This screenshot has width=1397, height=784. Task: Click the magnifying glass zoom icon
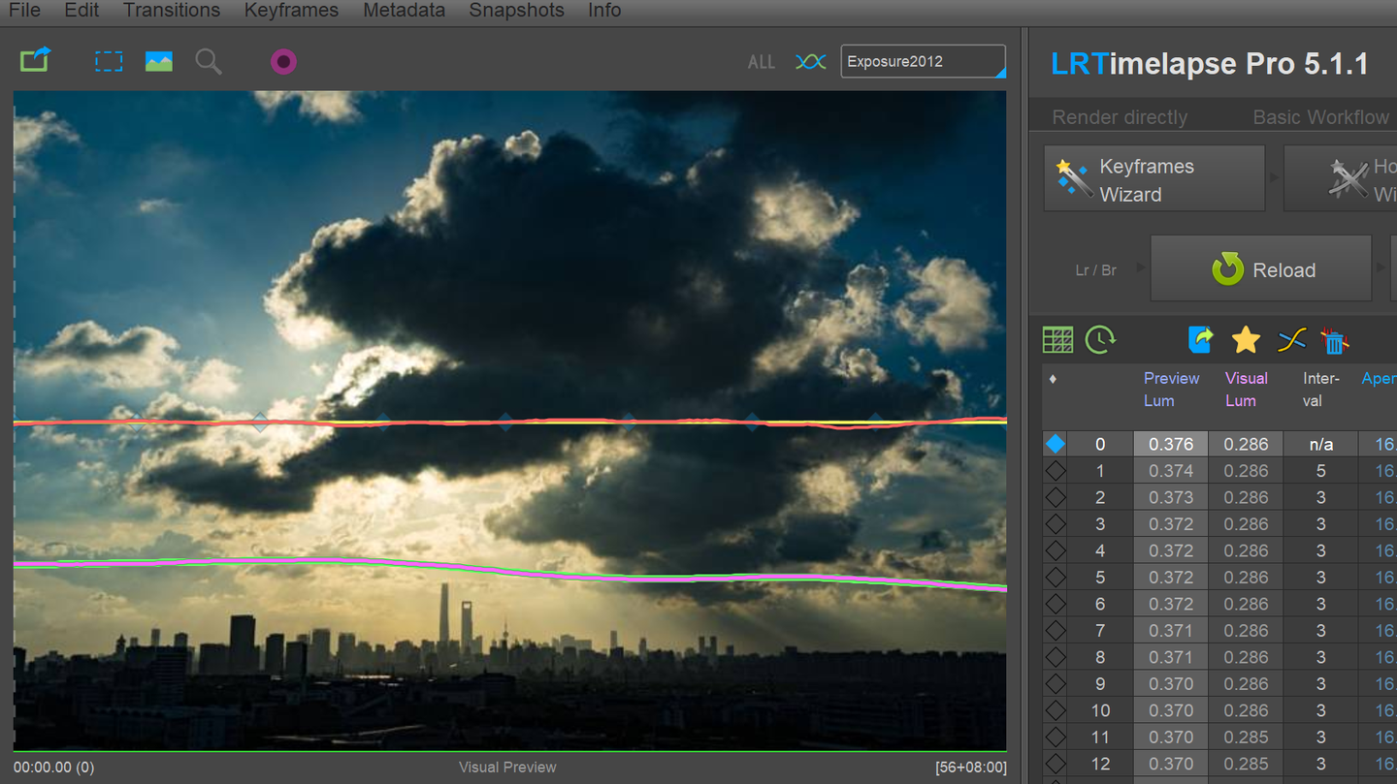[209, 62]
